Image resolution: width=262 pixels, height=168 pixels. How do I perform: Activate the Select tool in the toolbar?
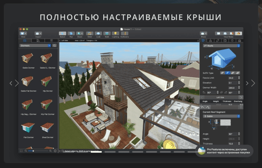tap(63, 33)
